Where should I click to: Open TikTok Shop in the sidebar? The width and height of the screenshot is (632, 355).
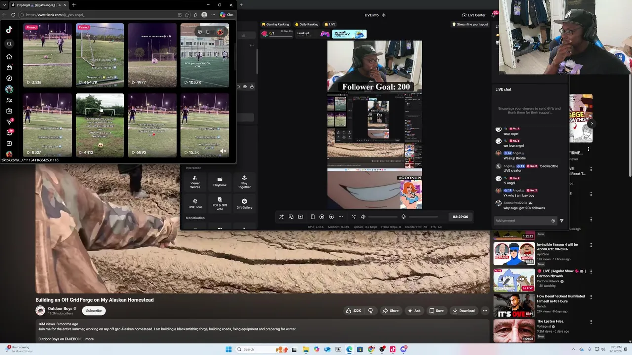[x=9, y=67]
